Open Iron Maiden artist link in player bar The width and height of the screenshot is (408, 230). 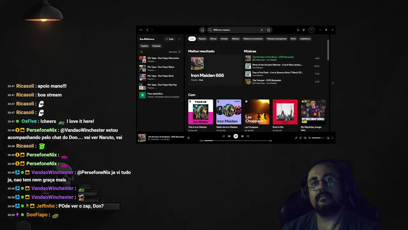(x=165, y=139)
